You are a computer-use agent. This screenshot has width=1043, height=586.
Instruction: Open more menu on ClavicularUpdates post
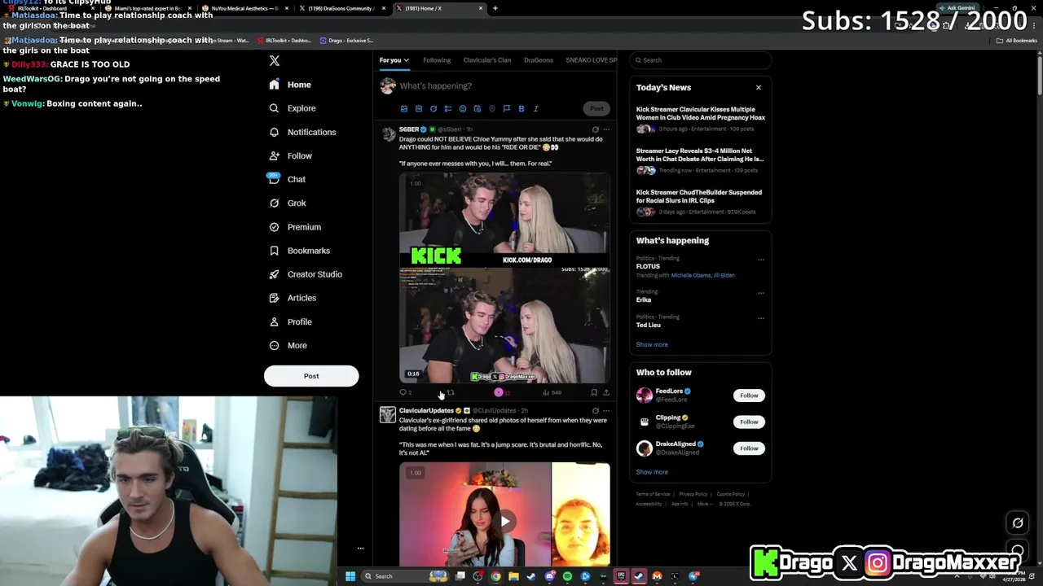coord(606,411)
